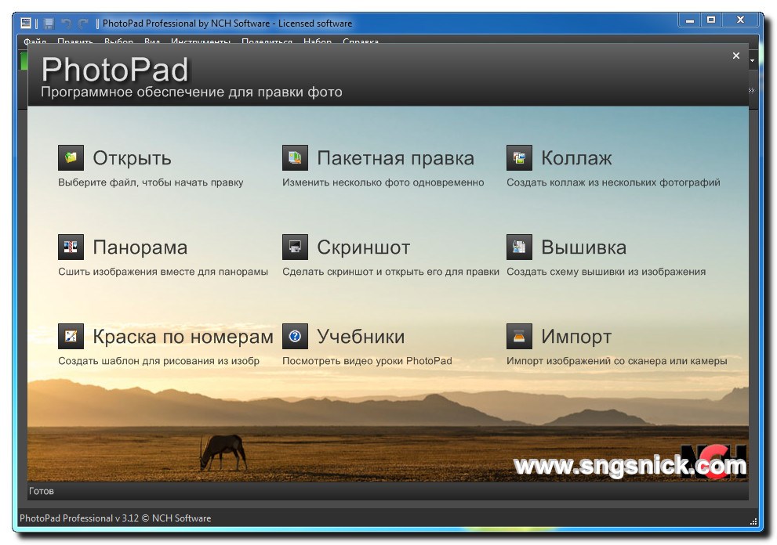Click the Импорт scanner icon
The width and height of the screenshot is (777, 545).
coord(519,336)
